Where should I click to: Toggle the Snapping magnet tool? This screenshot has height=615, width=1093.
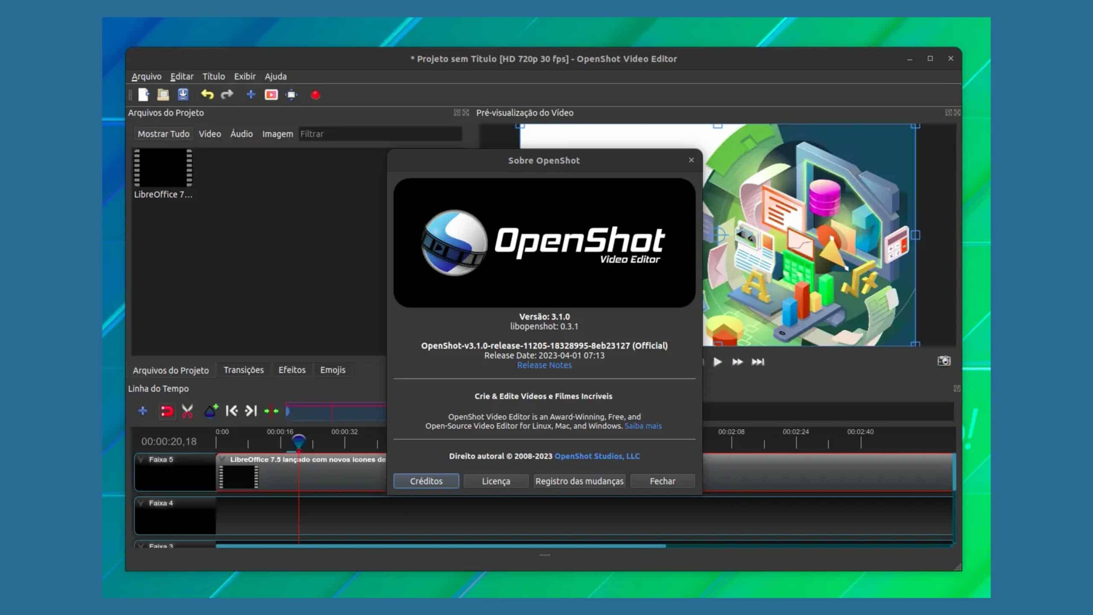(167, 411)
